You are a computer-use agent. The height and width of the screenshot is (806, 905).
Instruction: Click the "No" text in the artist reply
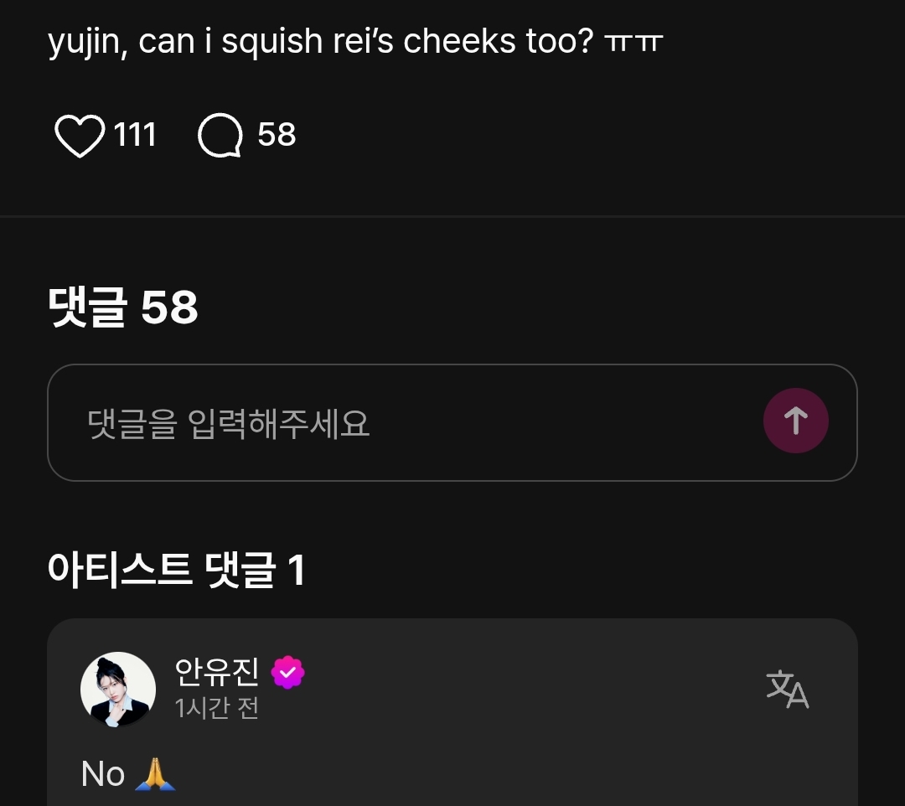click(103, 774)
